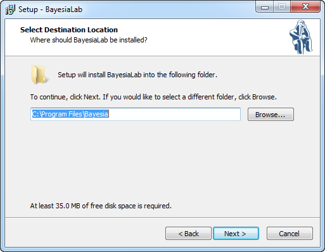
Task: Click the 'To continue, click Next' instruction text
Action: point(153,97)
